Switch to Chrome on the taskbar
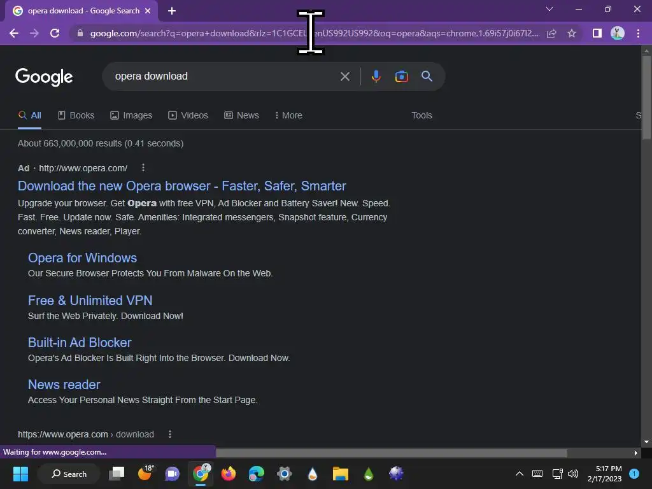The height and width of the screenshot is (489, 652). pos(202,474)
